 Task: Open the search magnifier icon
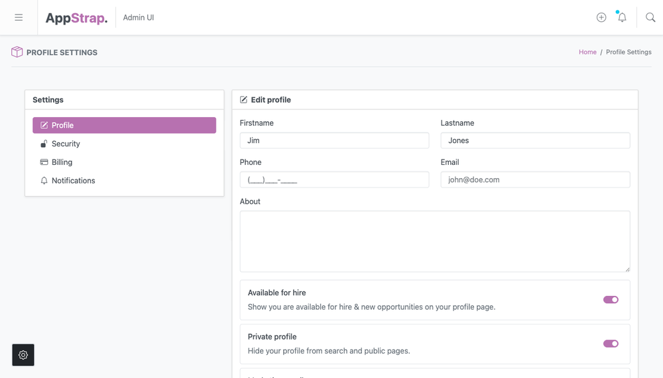coord(650,17)
